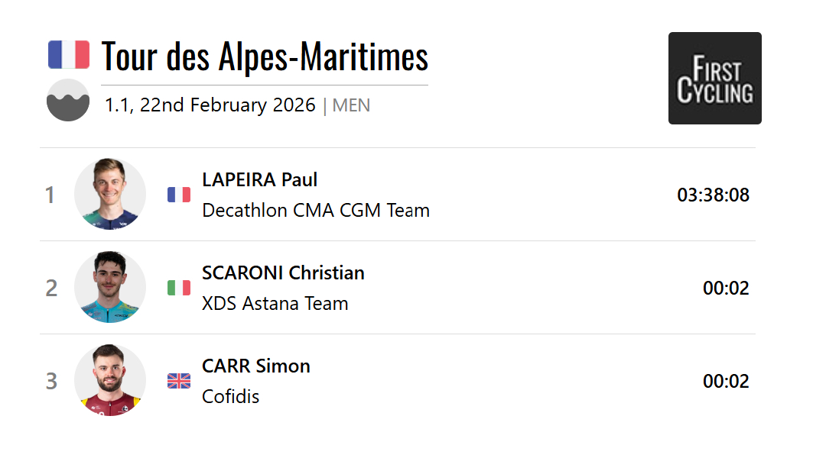
Task: Select the LAPEIRA Paul rider name
Action: point(259,179)
